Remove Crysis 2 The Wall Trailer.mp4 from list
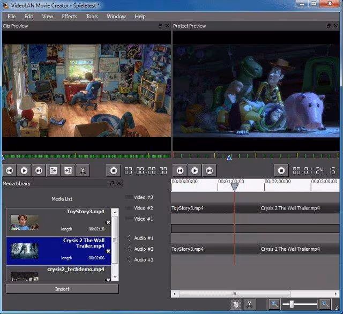Screen dimensions: 343x314 108,251
